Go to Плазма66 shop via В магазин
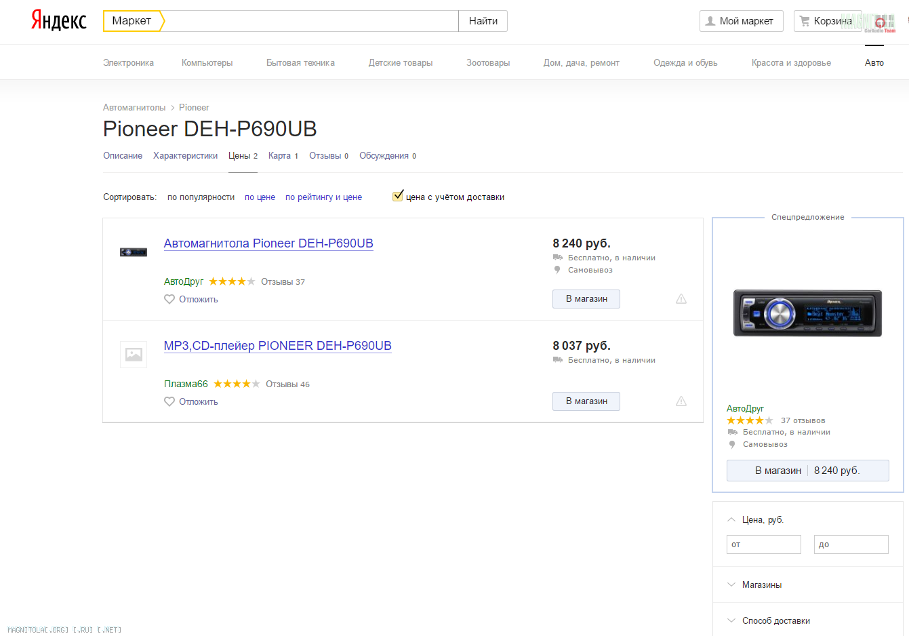Viewport: 909px width, 636px height. tap(586, 401)
